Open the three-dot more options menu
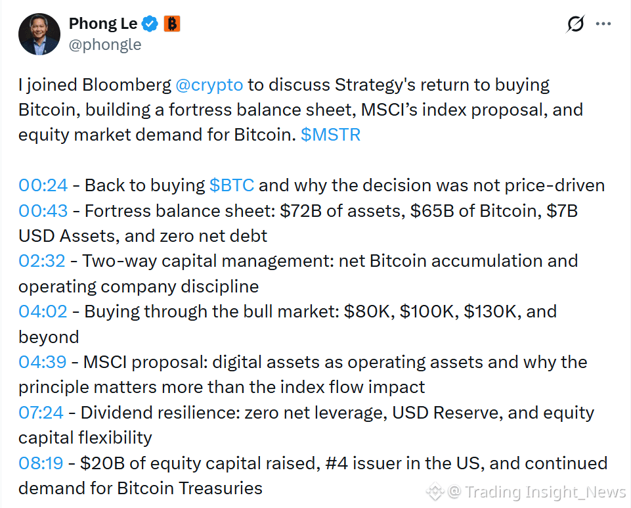 603,24
